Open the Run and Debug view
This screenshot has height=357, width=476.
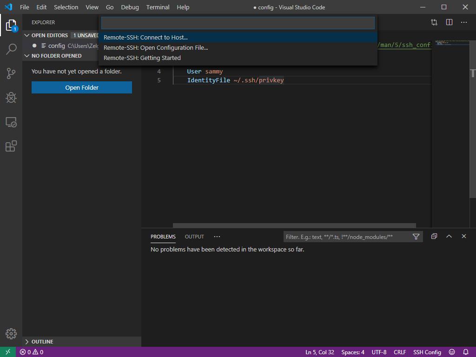(x=11, y=98)
